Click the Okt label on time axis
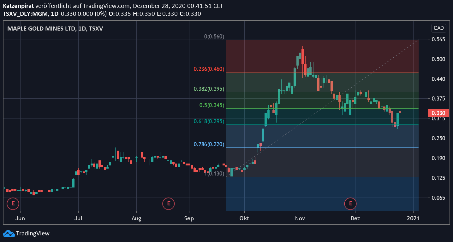This screenshot has width=453, height=242. 244,218
